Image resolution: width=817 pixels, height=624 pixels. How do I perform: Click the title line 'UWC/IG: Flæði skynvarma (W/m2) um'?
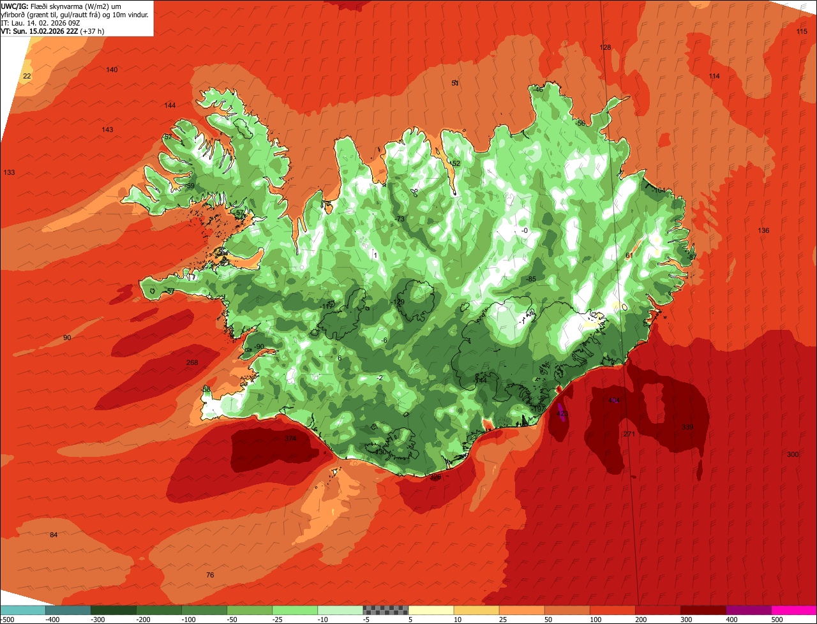click(61, 6)
